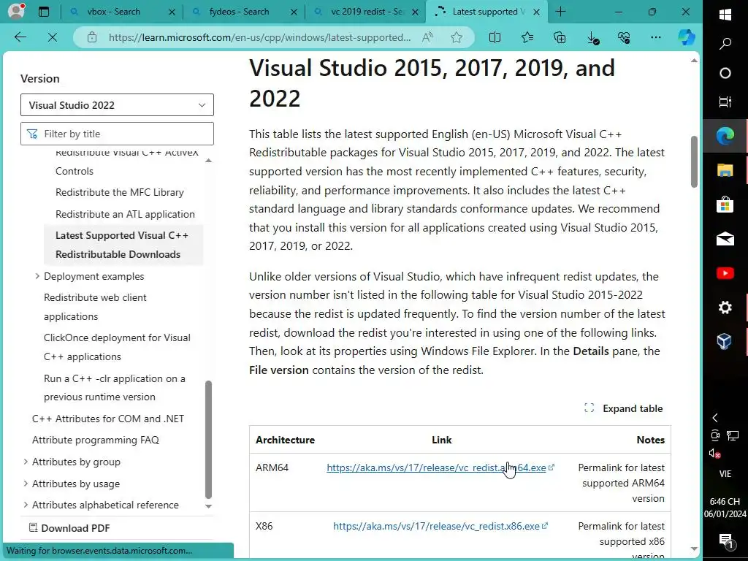Switch to the vbox - Search tab

[x=113, y=12]
